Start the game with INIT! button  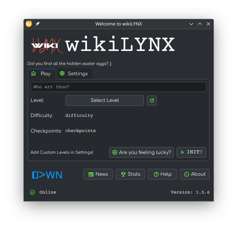click(191, 152)
